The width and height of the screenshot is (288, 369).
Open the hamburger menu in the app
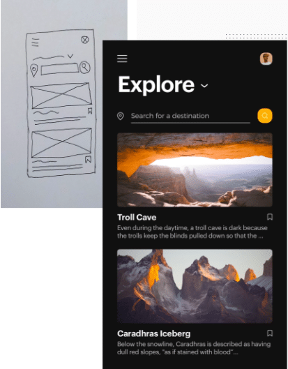click(x=122, y=59)
